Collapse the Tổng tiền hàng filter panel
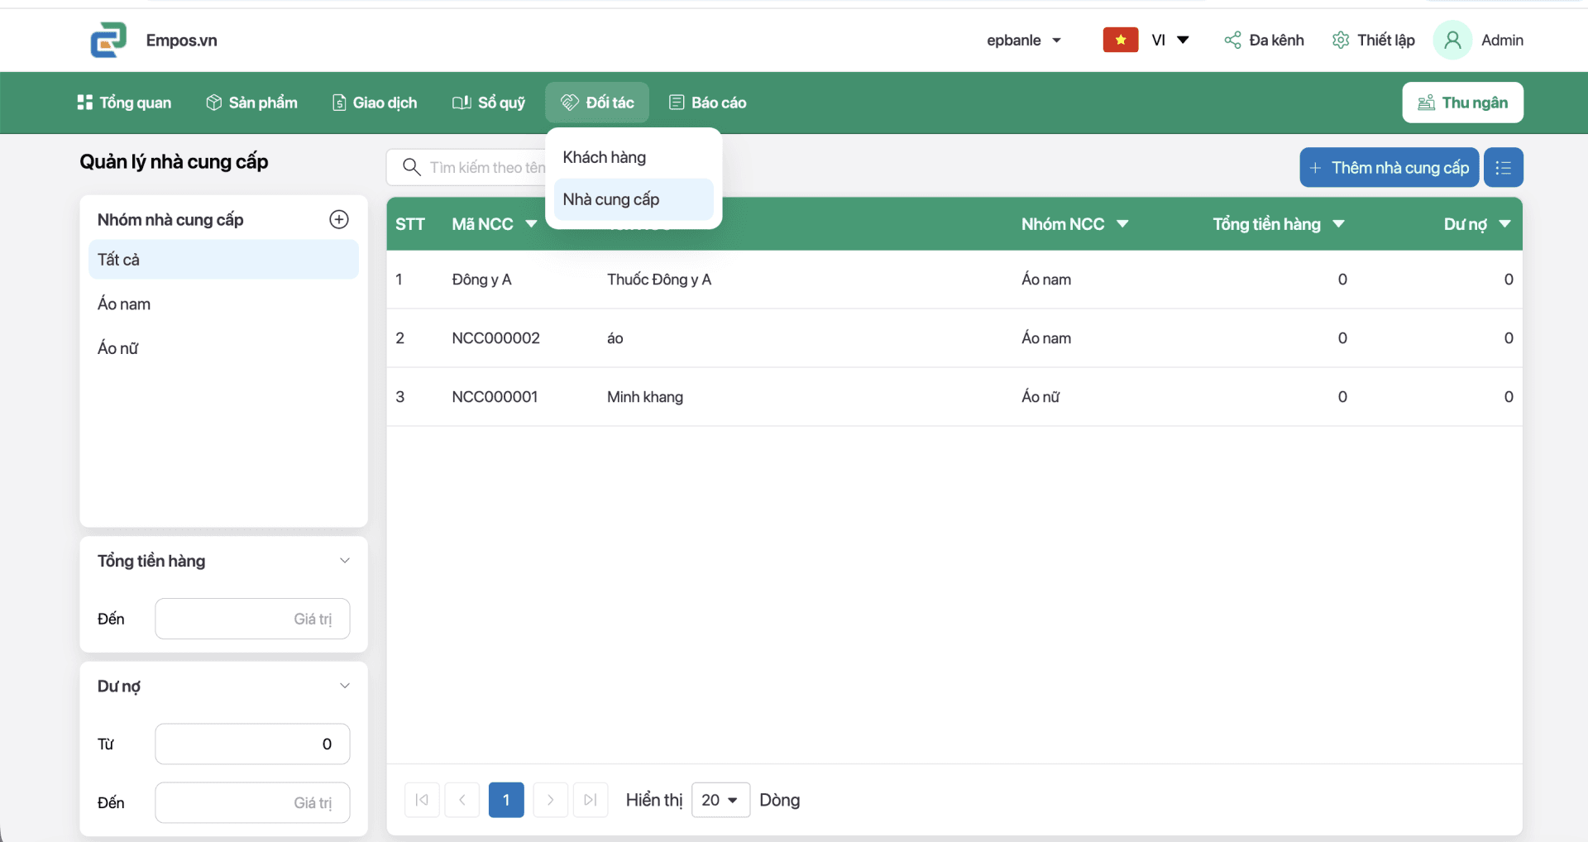 click(345, 561)
